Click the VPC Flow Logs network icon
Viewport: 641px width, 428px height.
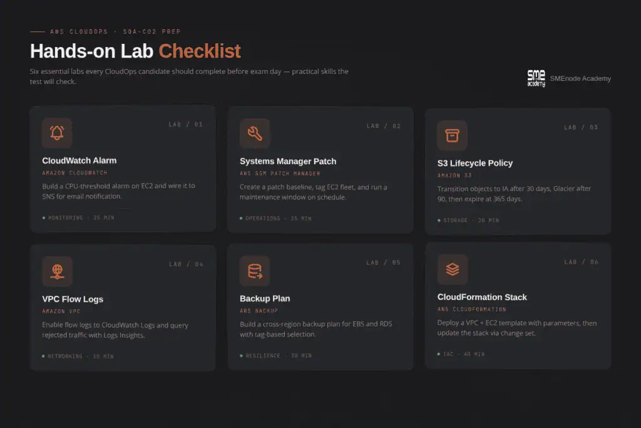click(x=57, y=271)
